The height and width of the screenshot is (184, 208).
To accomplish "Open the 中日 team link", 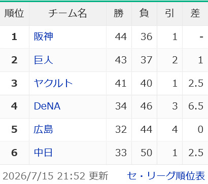I will pyautogui.click(x=43, y=153).
